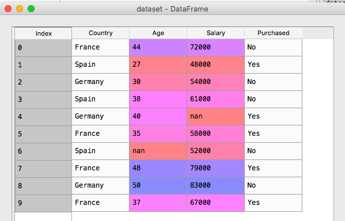Select Salary cell showing 72000
The height and width of the screenshot is (221, 345).
click(216, 47)
